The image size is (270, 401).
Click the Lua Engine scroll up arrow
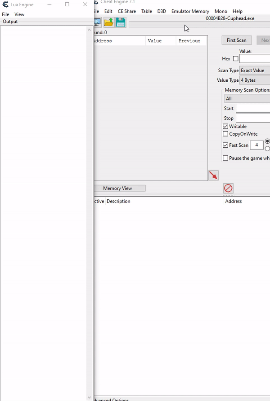[89, 30]
